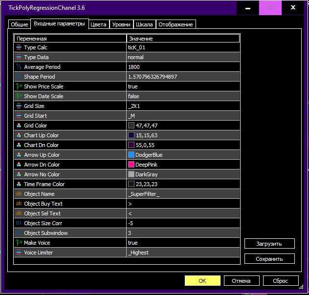The width and height of the screenshot is (309, 295).
Task: Edit the Object Size Corr value -5
Action: (183, 223)
